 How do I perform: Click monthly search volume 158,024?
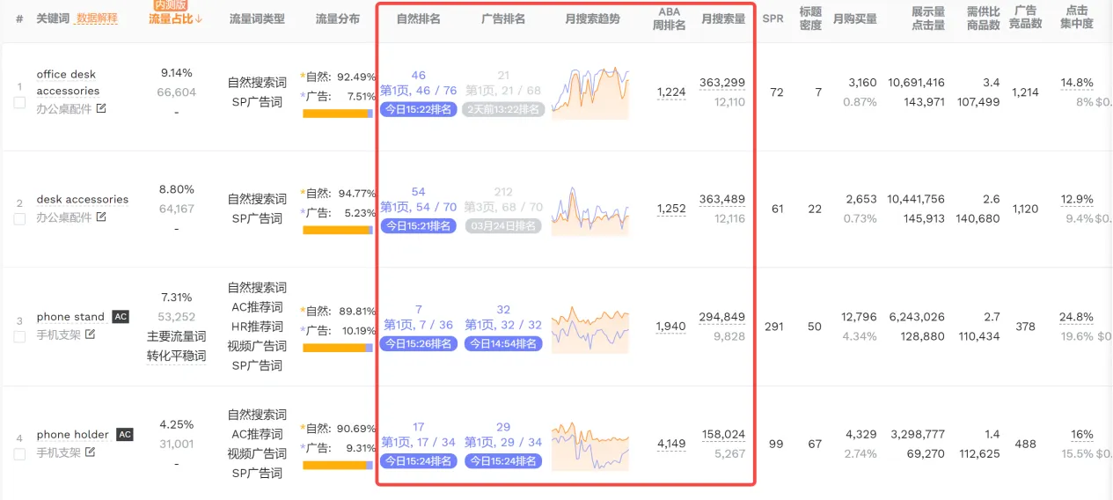pyautogui.click(x=723, y=435)
